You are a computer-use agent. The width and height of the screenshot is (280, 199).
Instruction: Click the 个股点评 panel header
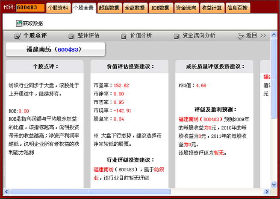44,67
